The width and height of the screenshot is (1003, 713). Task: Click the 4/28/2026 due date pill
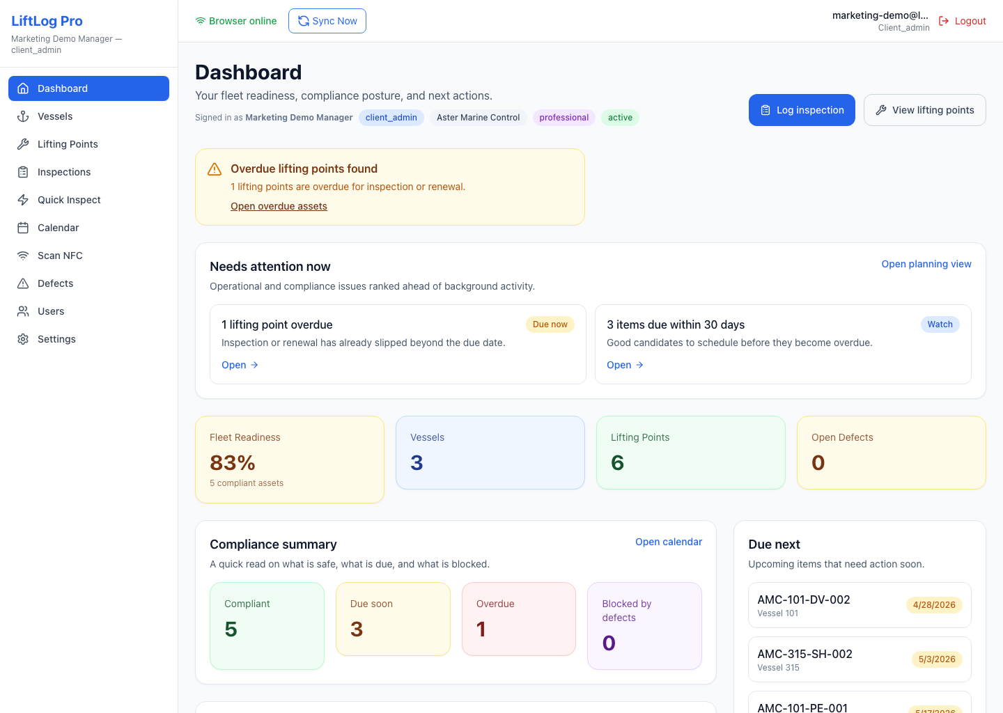tap(934, 605)
